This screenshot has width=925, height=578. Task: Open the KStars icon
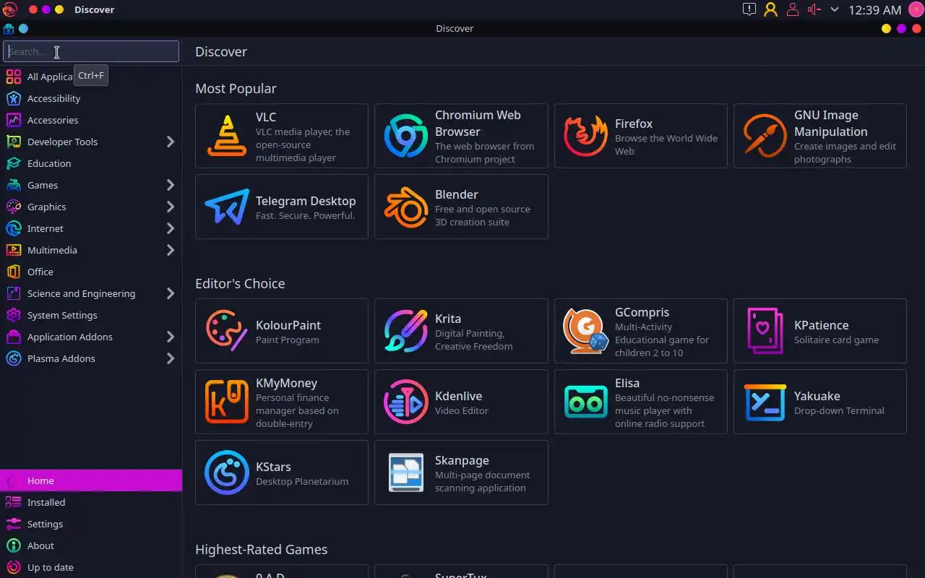[227, 473]
